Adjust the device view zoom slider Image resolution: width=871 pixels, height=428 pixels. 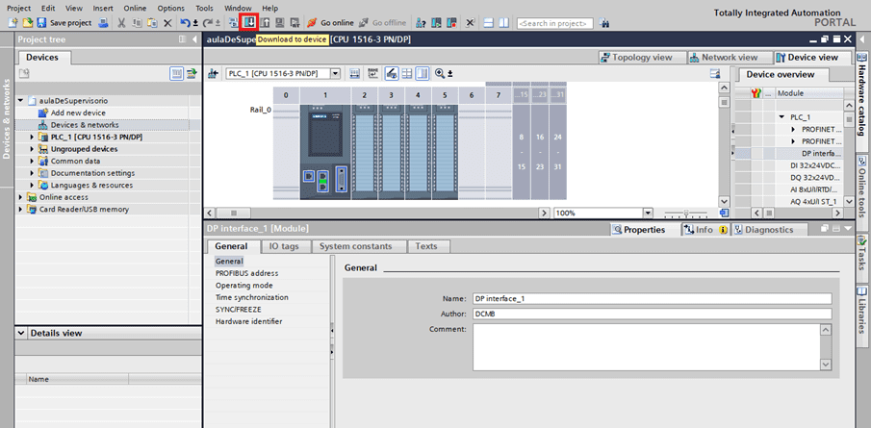pos(686,214)
